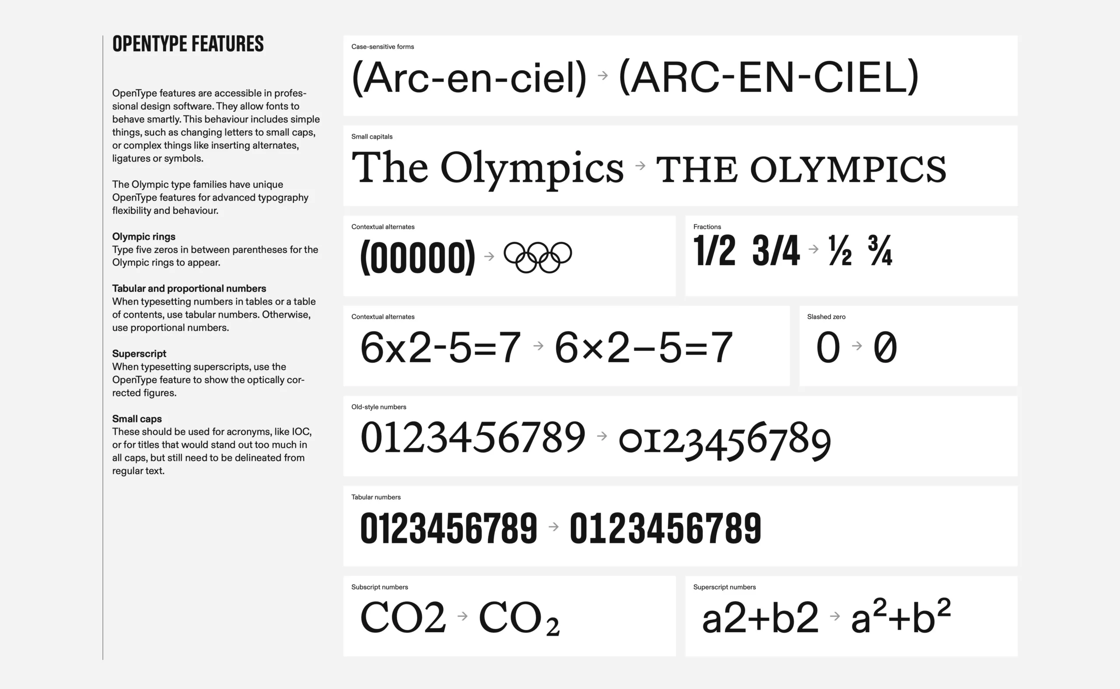
Task: Click the 'Superscript' subheading in sidebar
Action: click(139, 353)
